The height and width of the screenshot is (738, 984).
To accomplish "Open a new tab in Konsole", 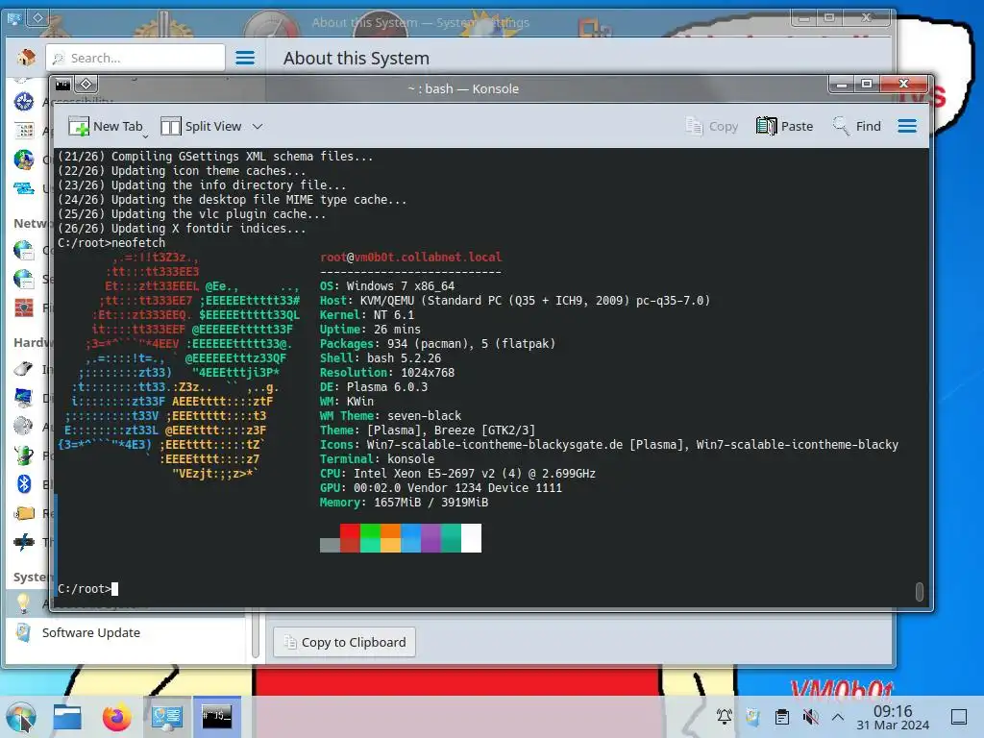I will click(x=106, y=126).
